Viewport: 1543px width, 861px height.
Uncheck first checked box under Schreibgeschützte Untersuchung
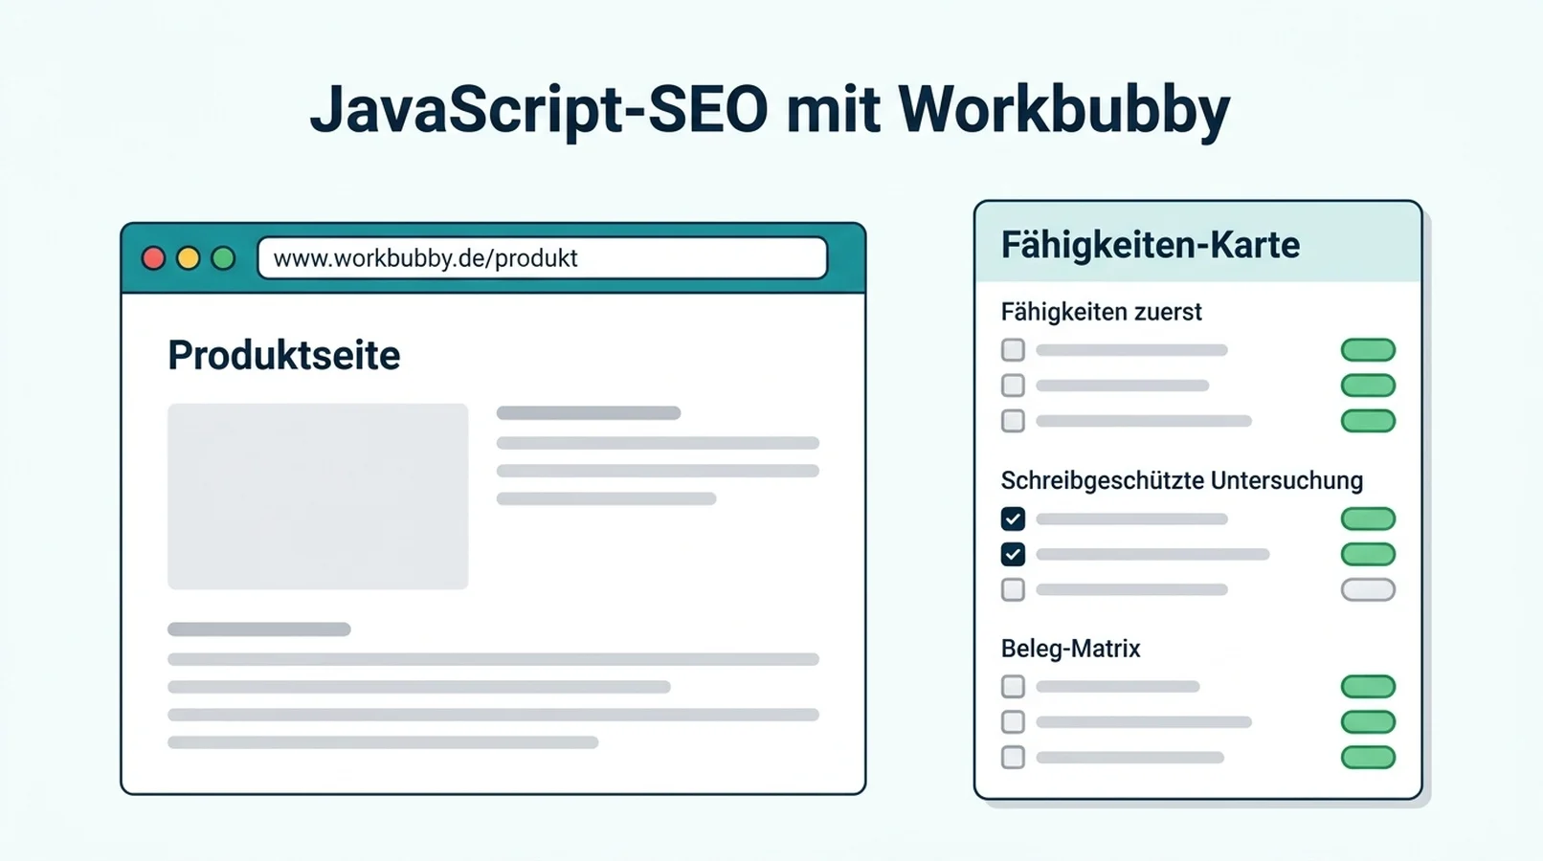tap(1013, 519)
